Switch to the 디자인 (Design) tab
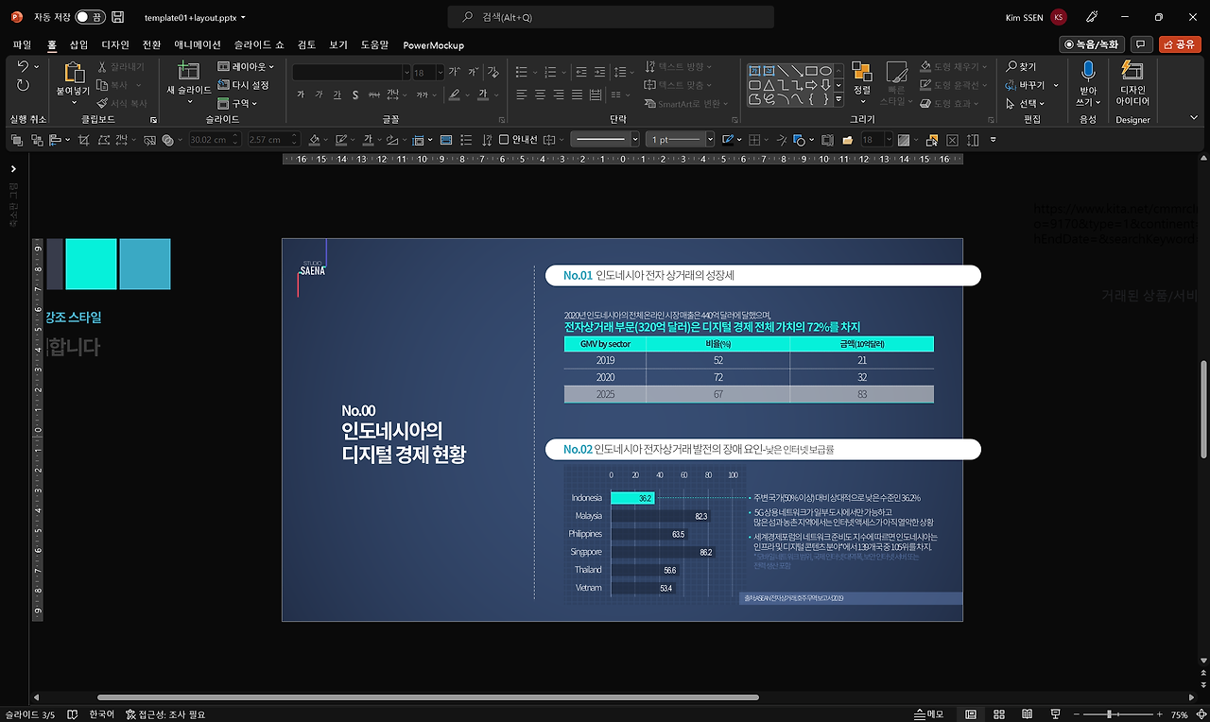This screenshot has width=1210, height=722. pos(115,44)
